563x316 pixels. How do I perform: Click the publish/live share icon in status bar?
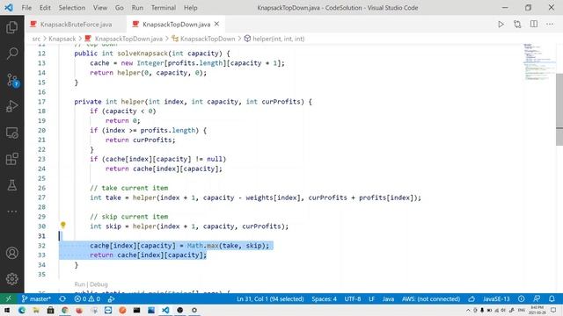pos(112,298)
